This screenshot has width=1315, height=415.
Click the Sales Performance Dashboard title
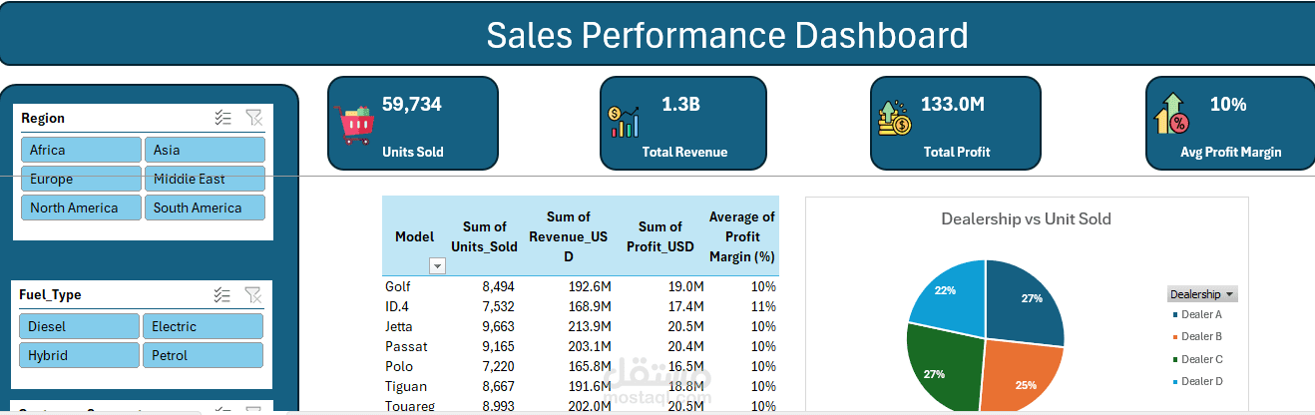tap(727, 36)
